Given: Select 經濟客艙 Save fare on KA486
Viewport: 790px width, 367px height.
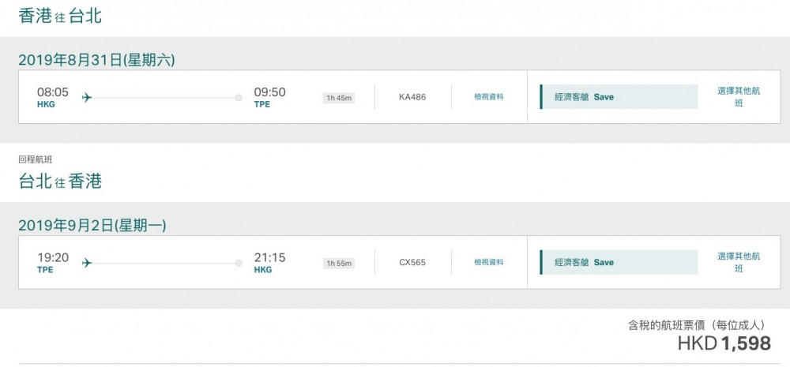Looking at the screenshot, I should (619, 97).
